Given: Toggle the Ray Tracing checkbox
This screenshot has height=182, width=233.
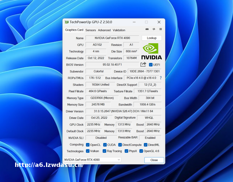Looking at the screenshot, I should [104, 151].
